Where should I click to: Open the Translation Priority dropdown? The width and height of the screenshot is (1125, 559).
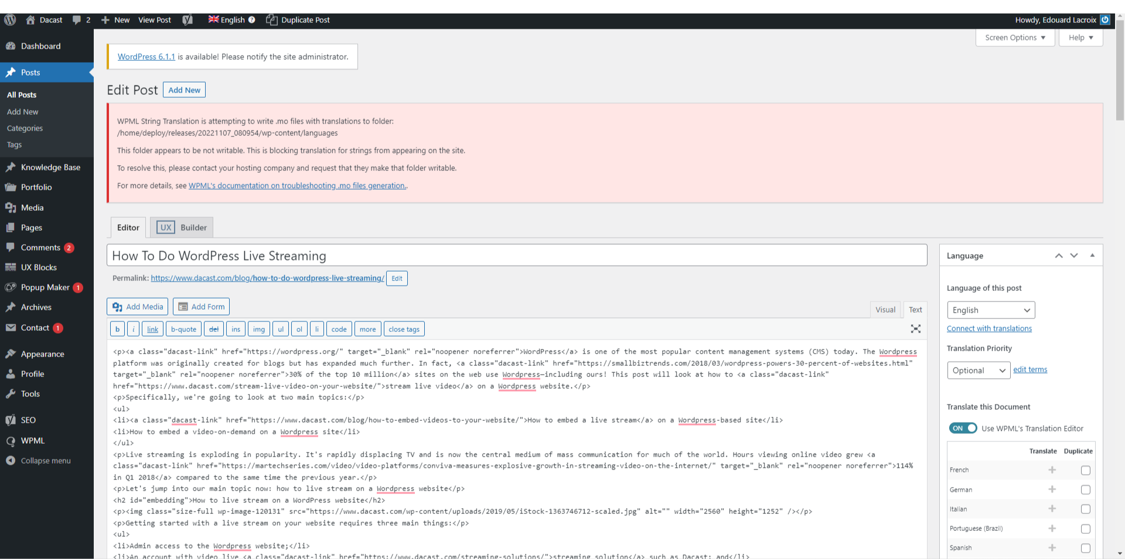click(x=979, y=370)
